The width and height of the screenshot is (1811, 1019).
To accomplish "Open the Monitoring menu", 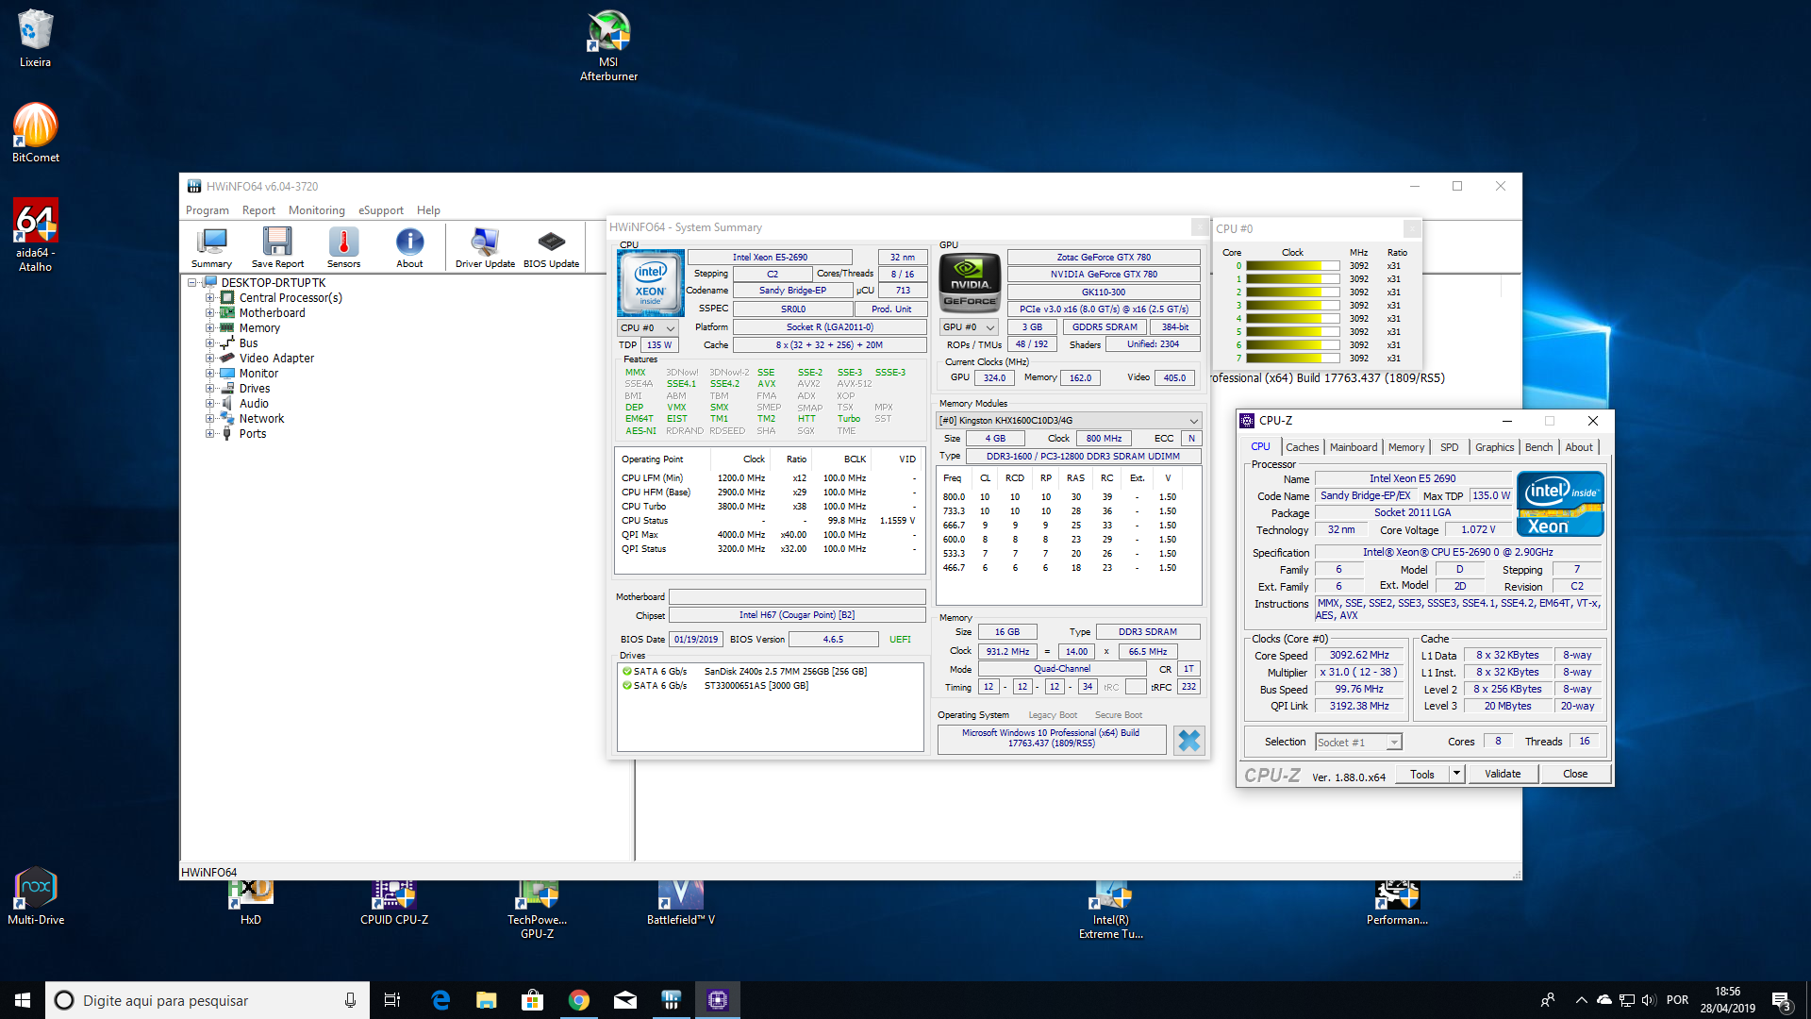I will [x=316, y=210].
